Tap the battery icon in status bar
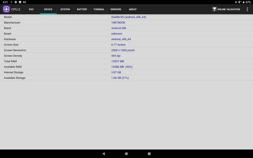Screen dimensions: 253x158 click(x=243, y=2)
